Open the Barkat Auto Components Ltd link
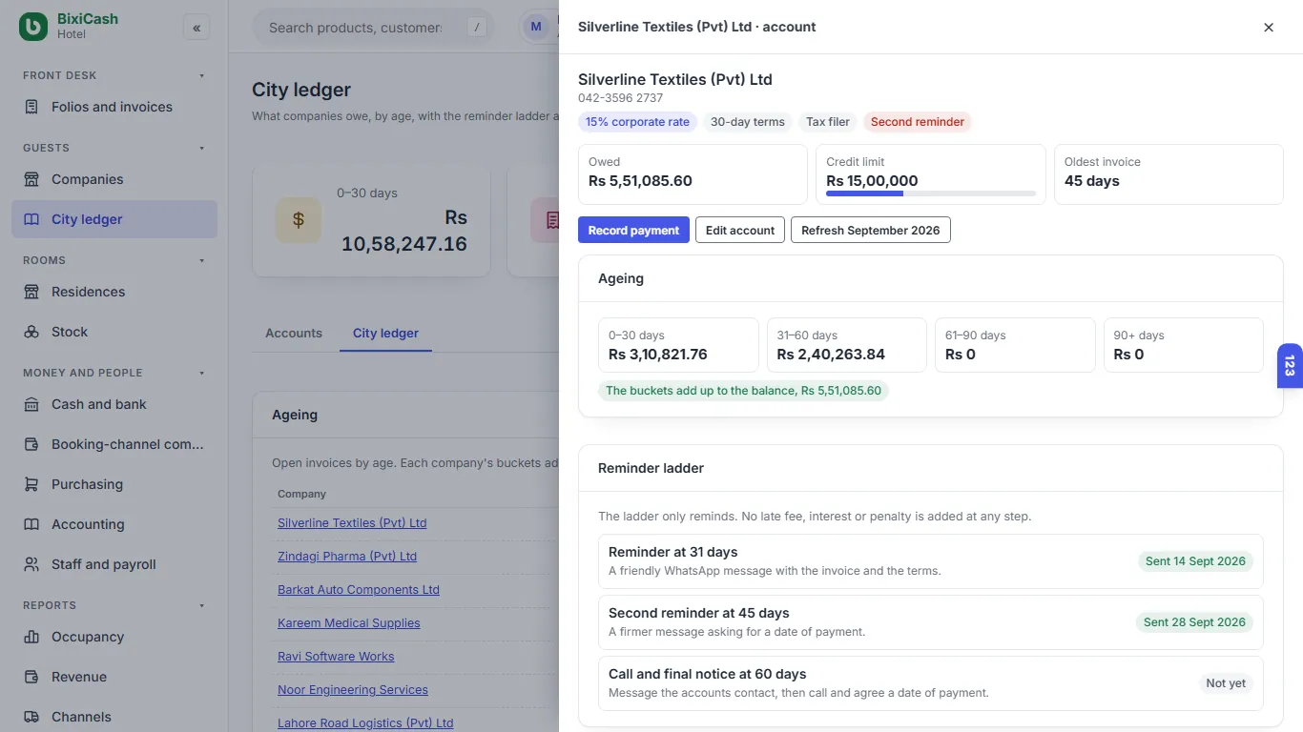 tap(359, 589)
